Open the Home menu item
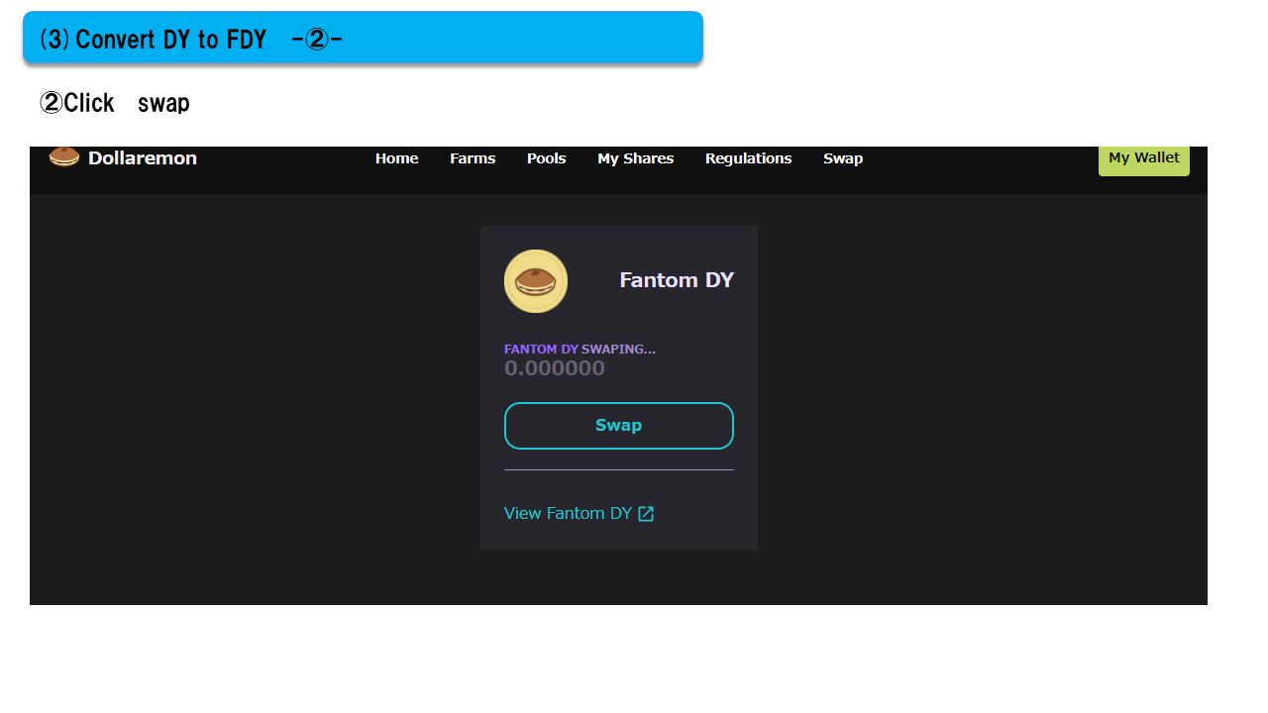Viewport: 1268px width, 713px height. [x=397, y=158]
